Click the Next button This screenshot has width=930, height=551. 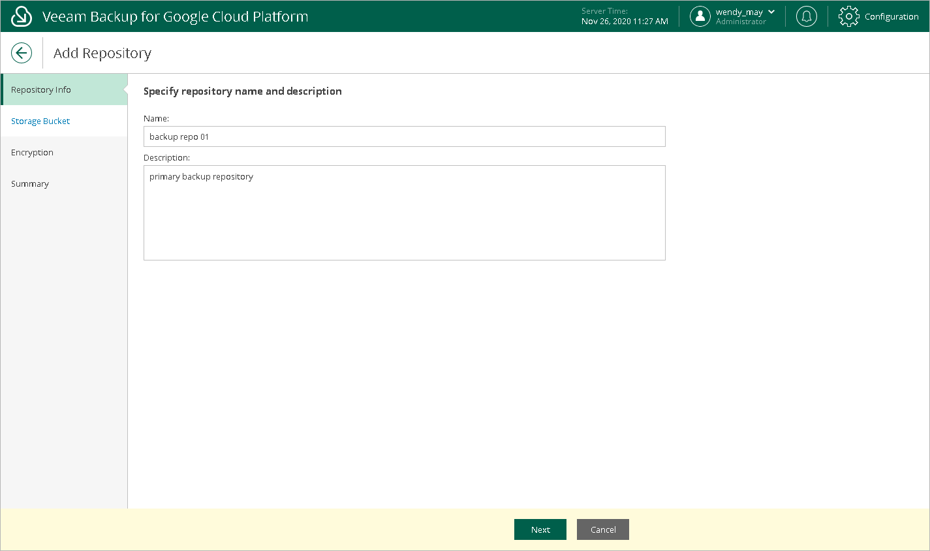click(540, 529)
